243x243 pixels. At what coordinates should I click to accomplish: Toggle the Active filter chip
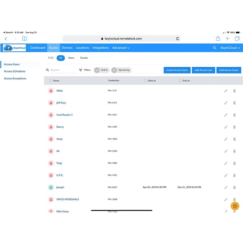click(x=101, y=70)
